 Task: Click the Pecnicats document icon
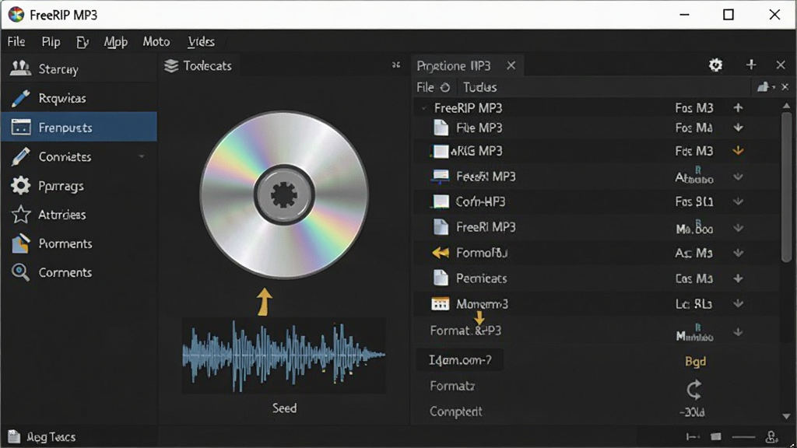tap(441, 278)
